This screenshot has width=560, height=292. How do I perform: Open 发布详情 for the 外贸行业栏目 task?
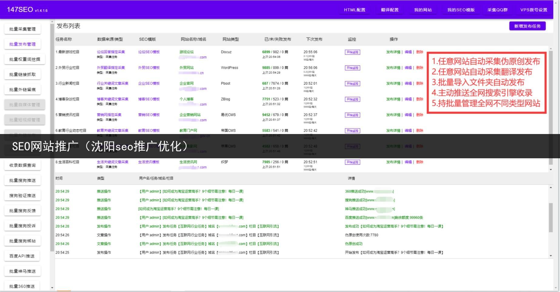(393, 68)
